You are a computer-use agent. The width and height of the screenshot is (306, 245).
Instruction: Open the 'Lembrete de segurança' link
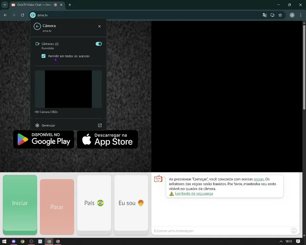194,194
